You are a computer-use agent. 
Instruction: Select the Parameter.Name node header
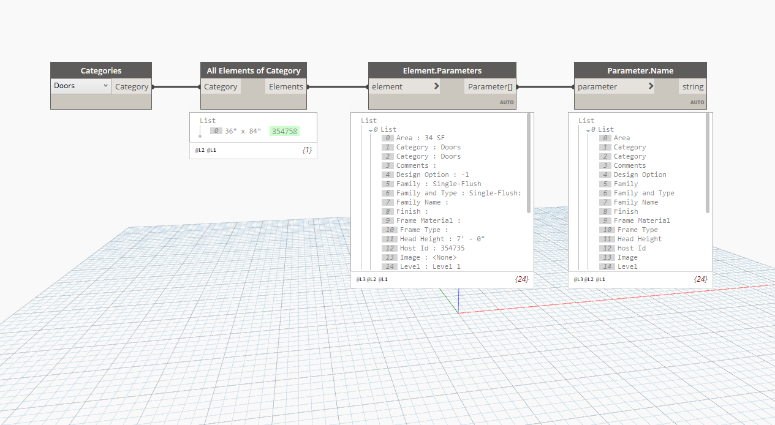(640, 70)
